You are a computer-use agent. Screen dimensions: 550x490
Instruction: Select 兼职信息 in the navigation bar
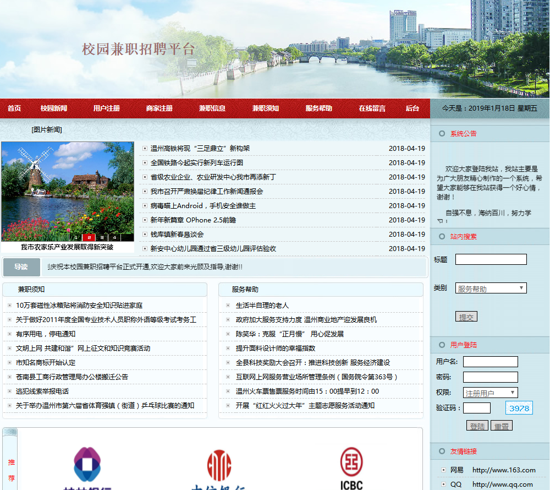tap(212, 108)
